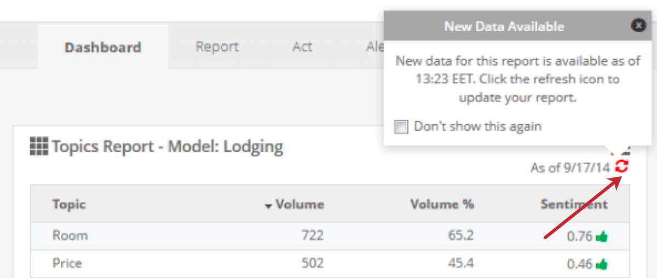Click the thumbs-up icon in Price row

(602, 264)
